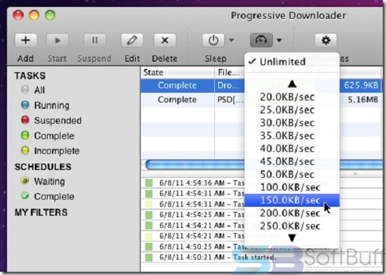Screen dimensions: 386x275
Task: Click the green zoom window button
Action: click(x=50, y=15)
